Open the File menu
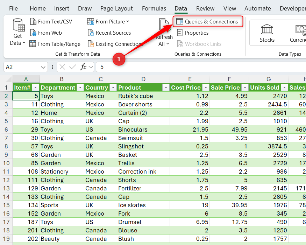The width and height of the screenshot is (306, 245). pos(13,8)
